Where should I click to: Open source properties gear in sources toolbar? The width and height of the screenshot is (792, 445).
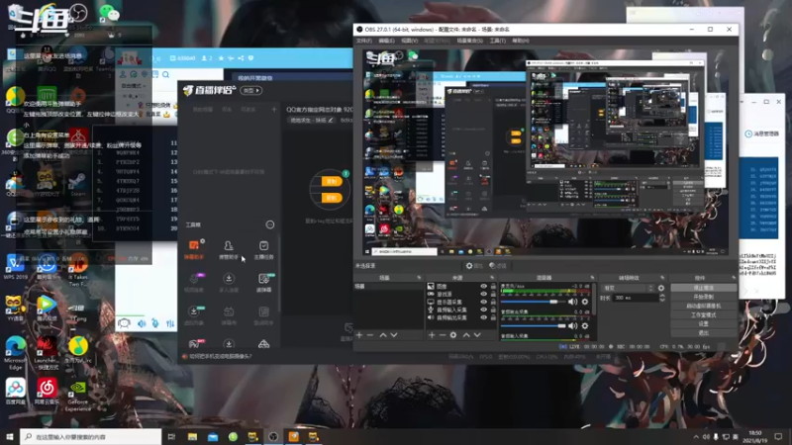pos(453,335)
